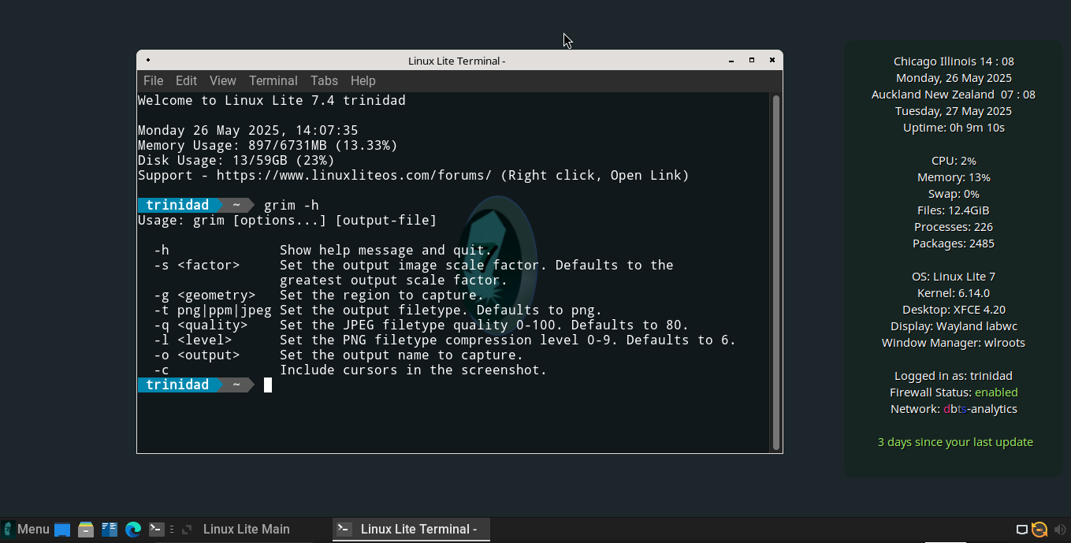Screen dimensions: 1071x543
Task: Click the 'Auckland New Zealand 07 : 08' line
Action: [954, 95]
